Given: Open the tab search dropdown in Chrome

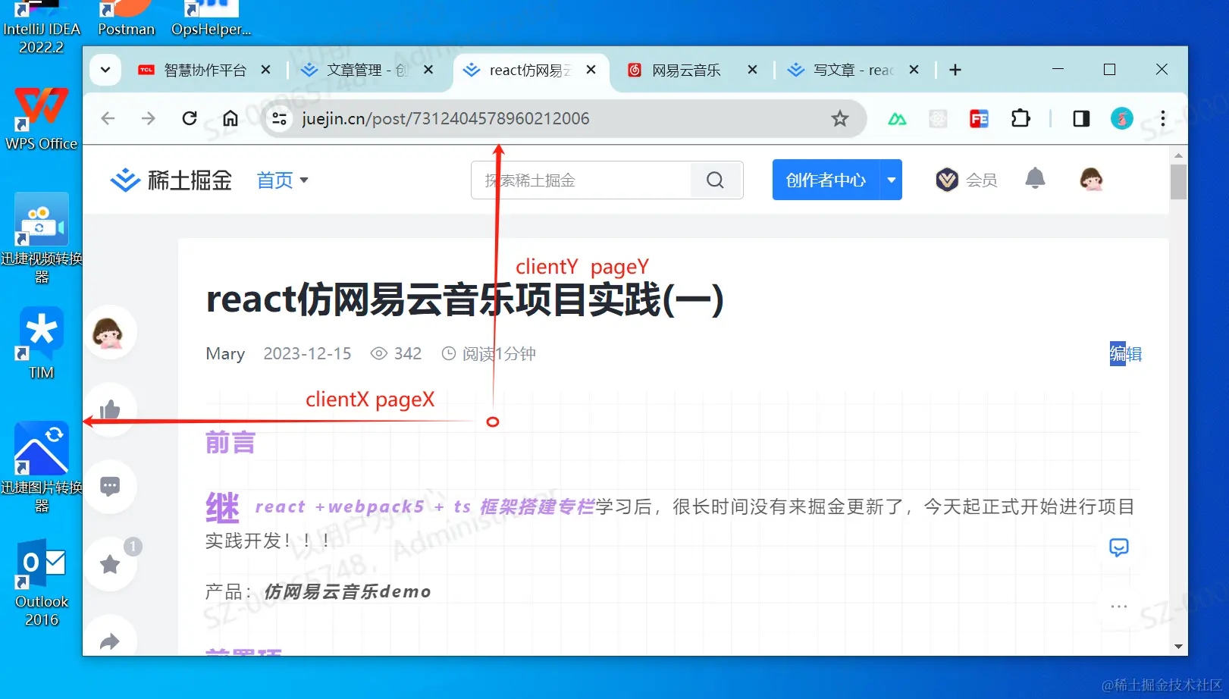Looking at the screenshot, I should click(x=105, y=70).
